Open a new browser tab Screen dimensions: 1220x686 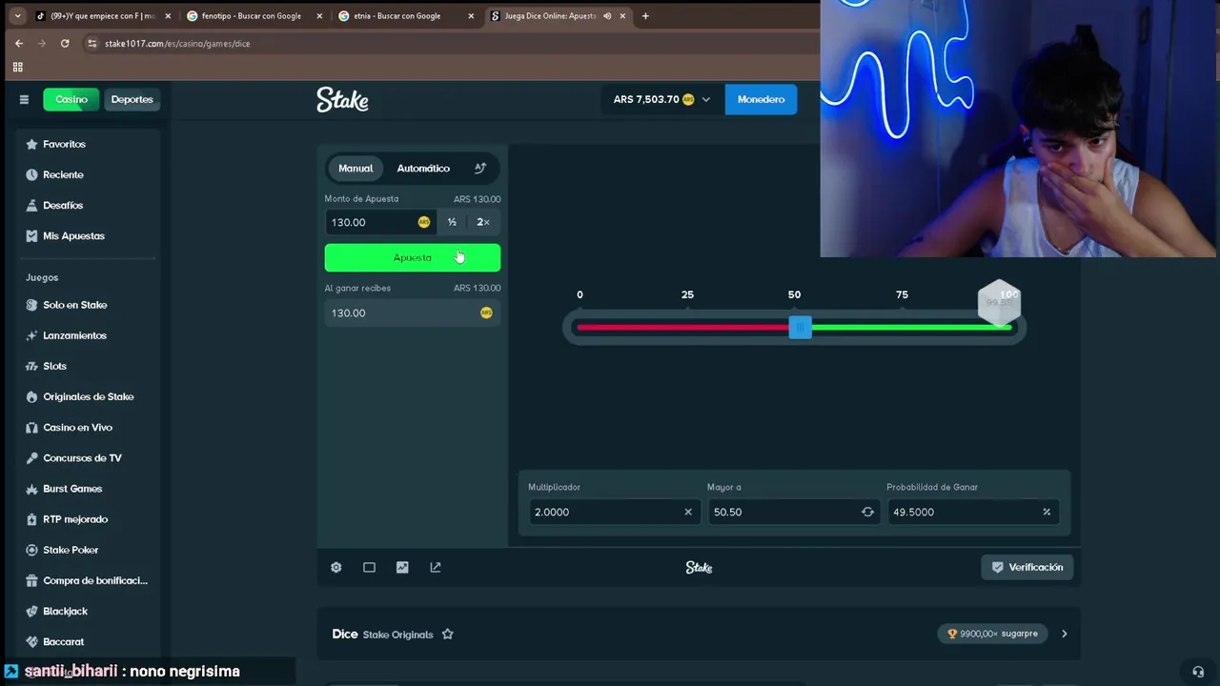tap(645, 16)
